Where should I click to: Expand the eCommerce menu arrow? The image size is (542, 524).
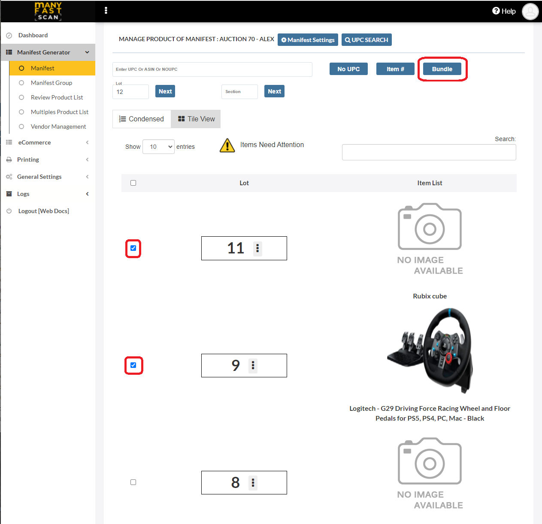[87, 142]
